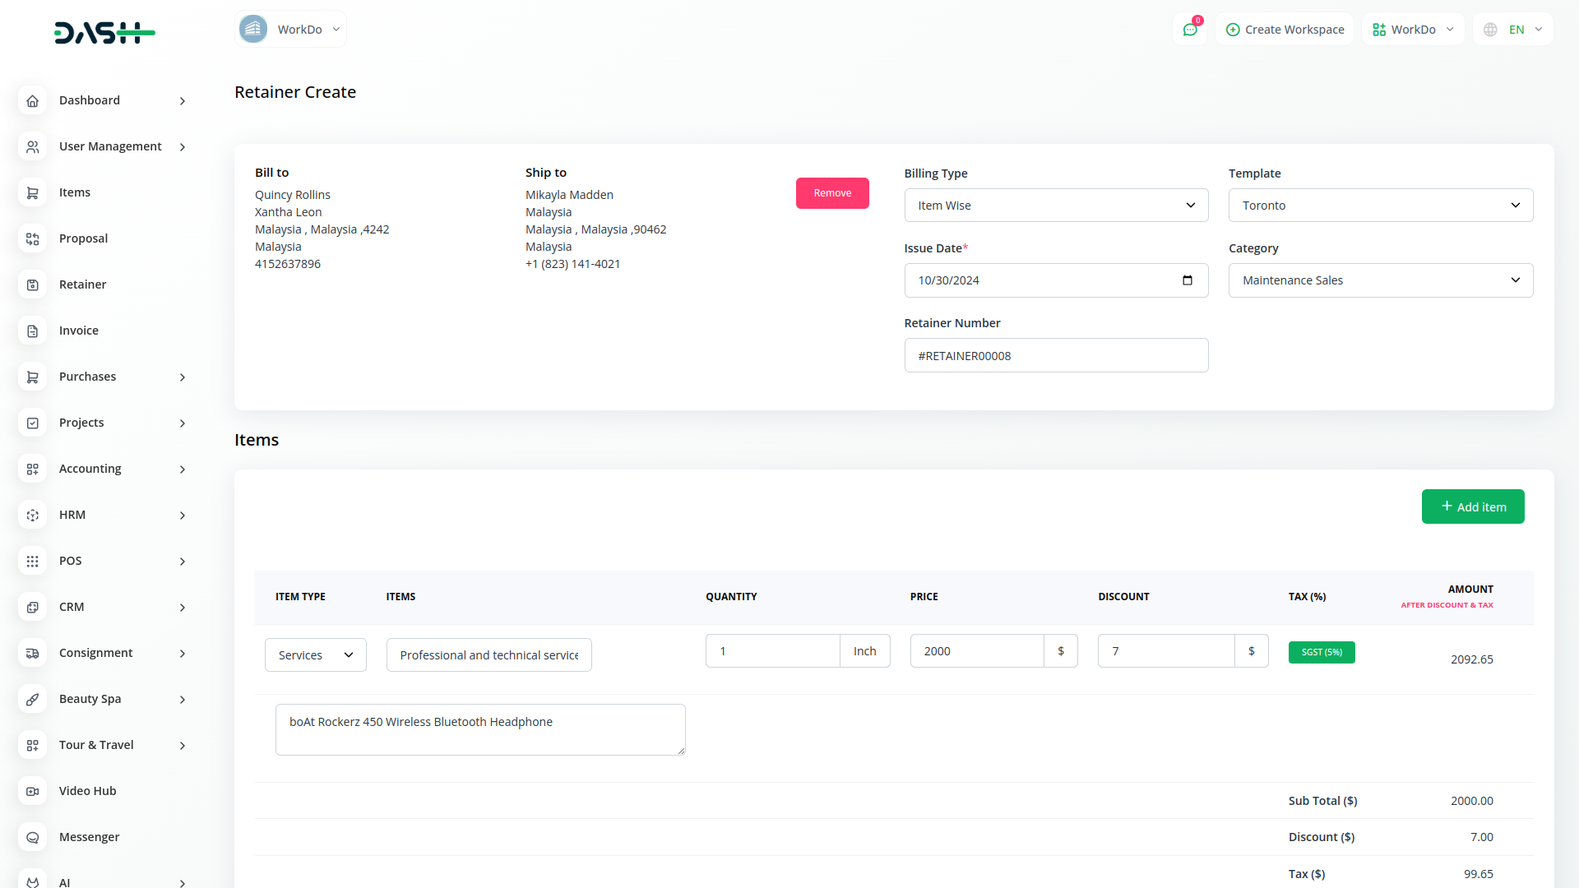Click the Dashboard home icon

pos(33,100)
